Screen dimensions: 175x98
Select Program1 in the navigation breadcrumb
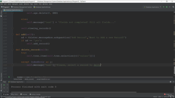point(5,7)
